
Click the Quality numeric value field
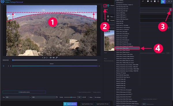point(79,97)
